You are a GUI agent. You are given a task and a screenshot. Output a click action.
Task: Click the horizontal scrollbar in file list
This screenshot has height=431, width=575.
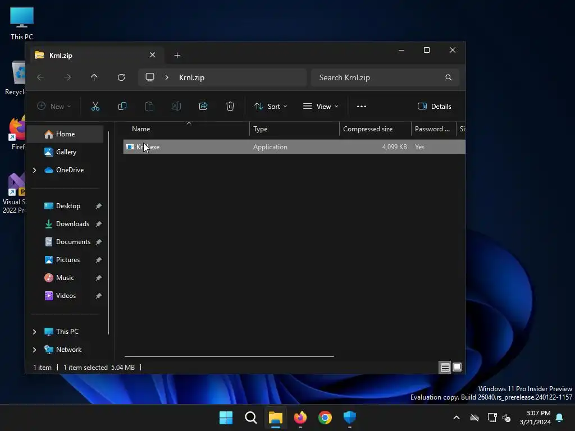229,356
